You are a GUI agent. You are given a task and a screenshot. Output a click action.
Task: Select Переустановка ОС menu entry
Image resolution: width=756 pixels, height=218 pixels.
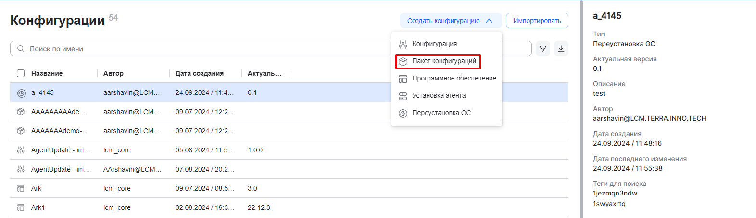pos(441,113)
